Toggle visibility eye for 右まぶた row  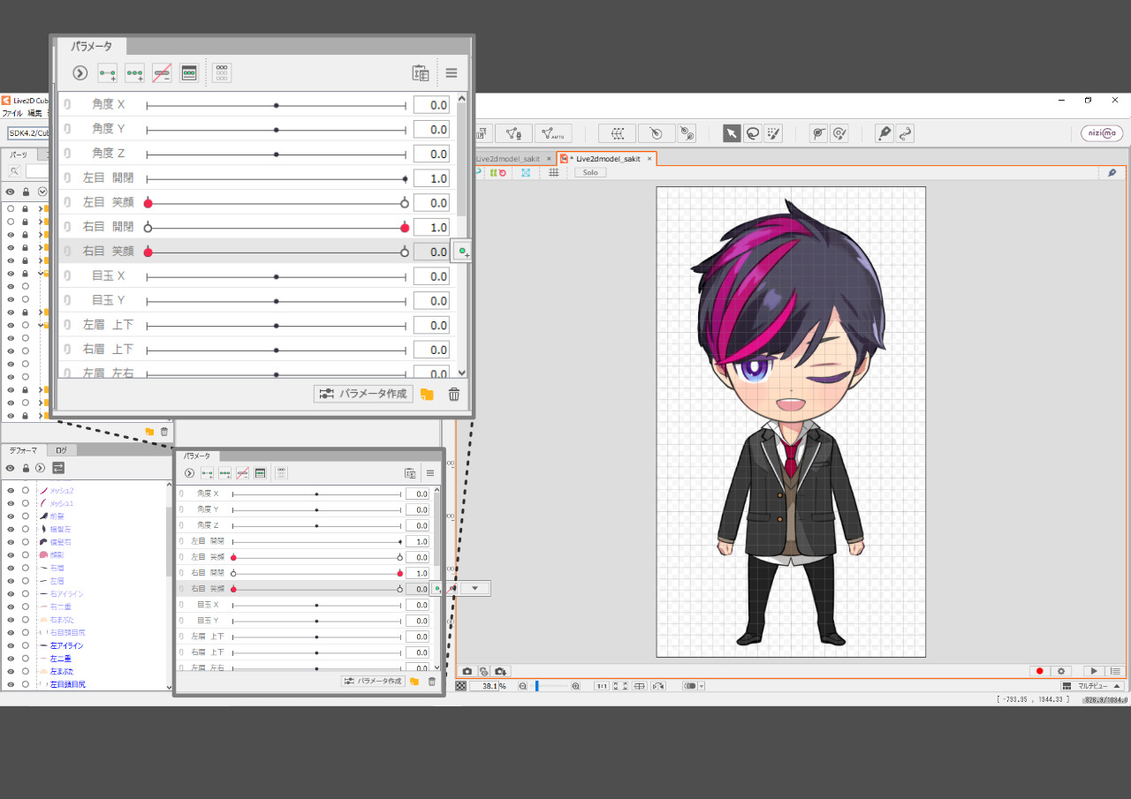pos(11,620)
